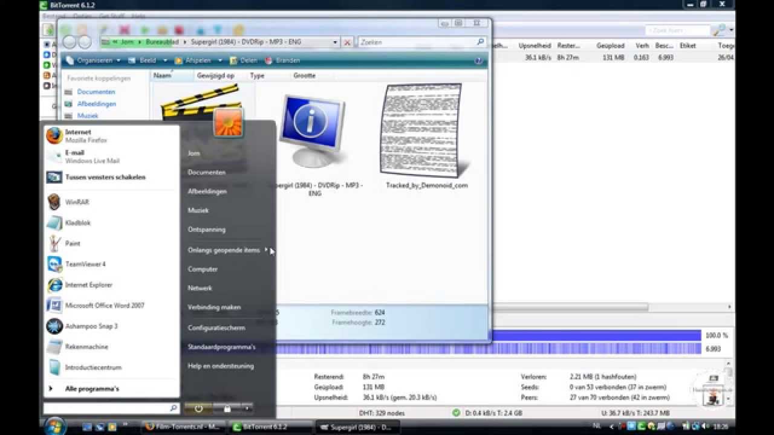Click the BitTorrent search magnifier icon

click(x=718, y=30)
